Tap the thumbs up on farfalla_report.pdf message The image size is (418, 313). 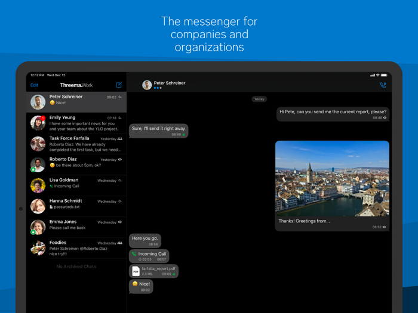[x=174, y=274]
